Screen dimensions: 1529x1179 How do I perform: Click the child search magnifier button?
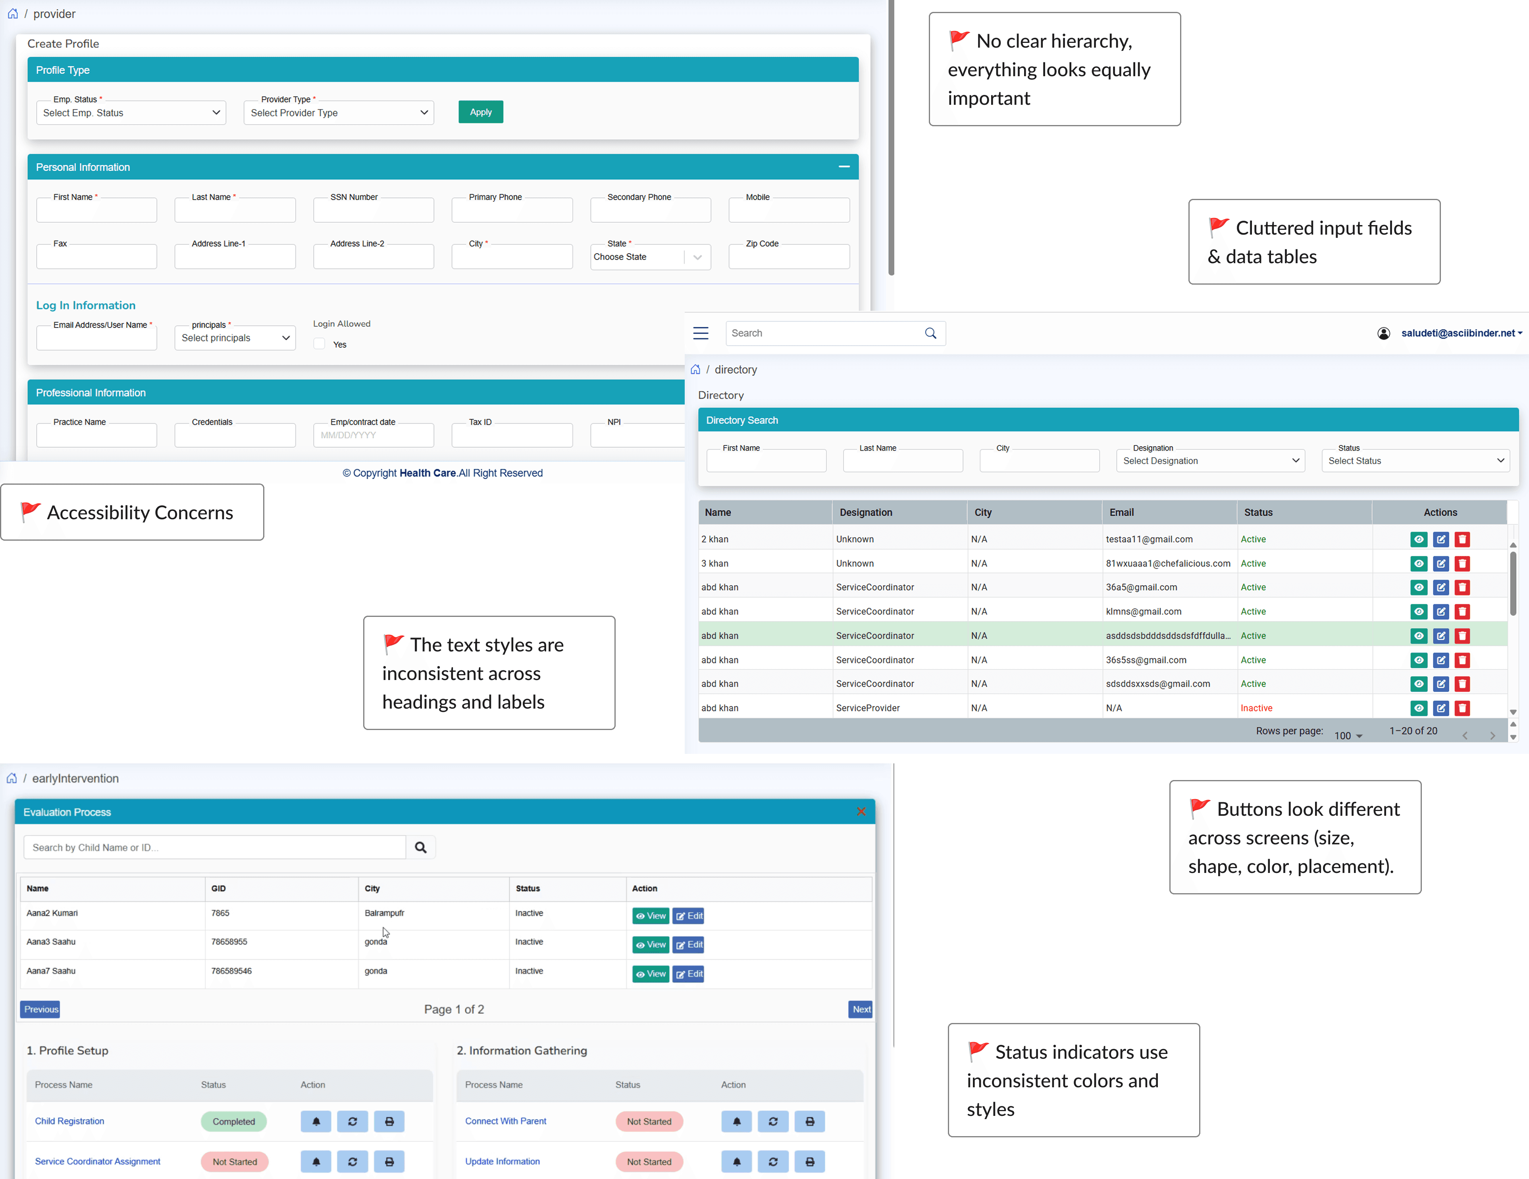(421, 847)
